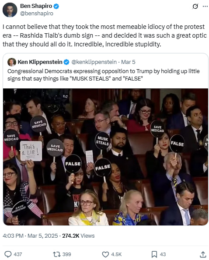Open the Grok slashed-circle icon

pos(195,6)
